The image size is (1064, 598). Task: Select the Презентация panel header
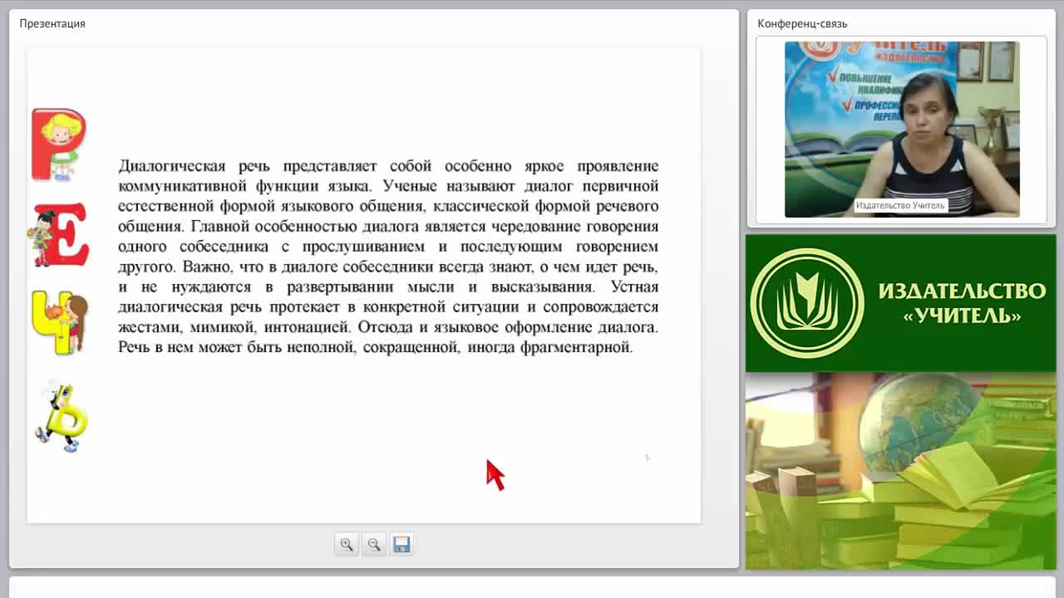52,23
